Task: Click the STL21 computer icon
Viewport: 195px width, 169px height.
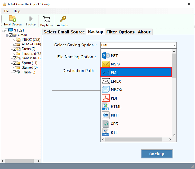Action: pos(10,30)
